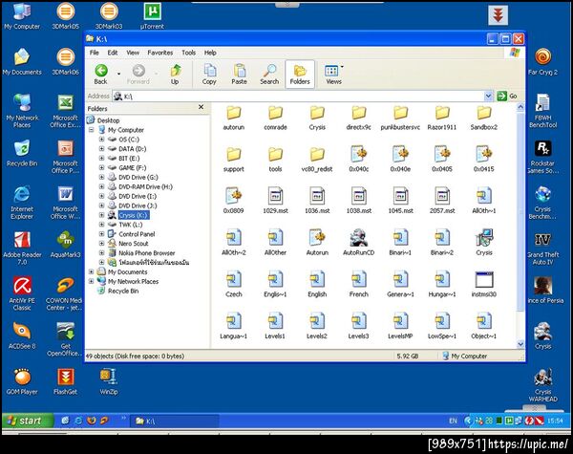Click scrollbar down arrow in file list
This screenshot has width=573, height=454.
coord(520,344)
